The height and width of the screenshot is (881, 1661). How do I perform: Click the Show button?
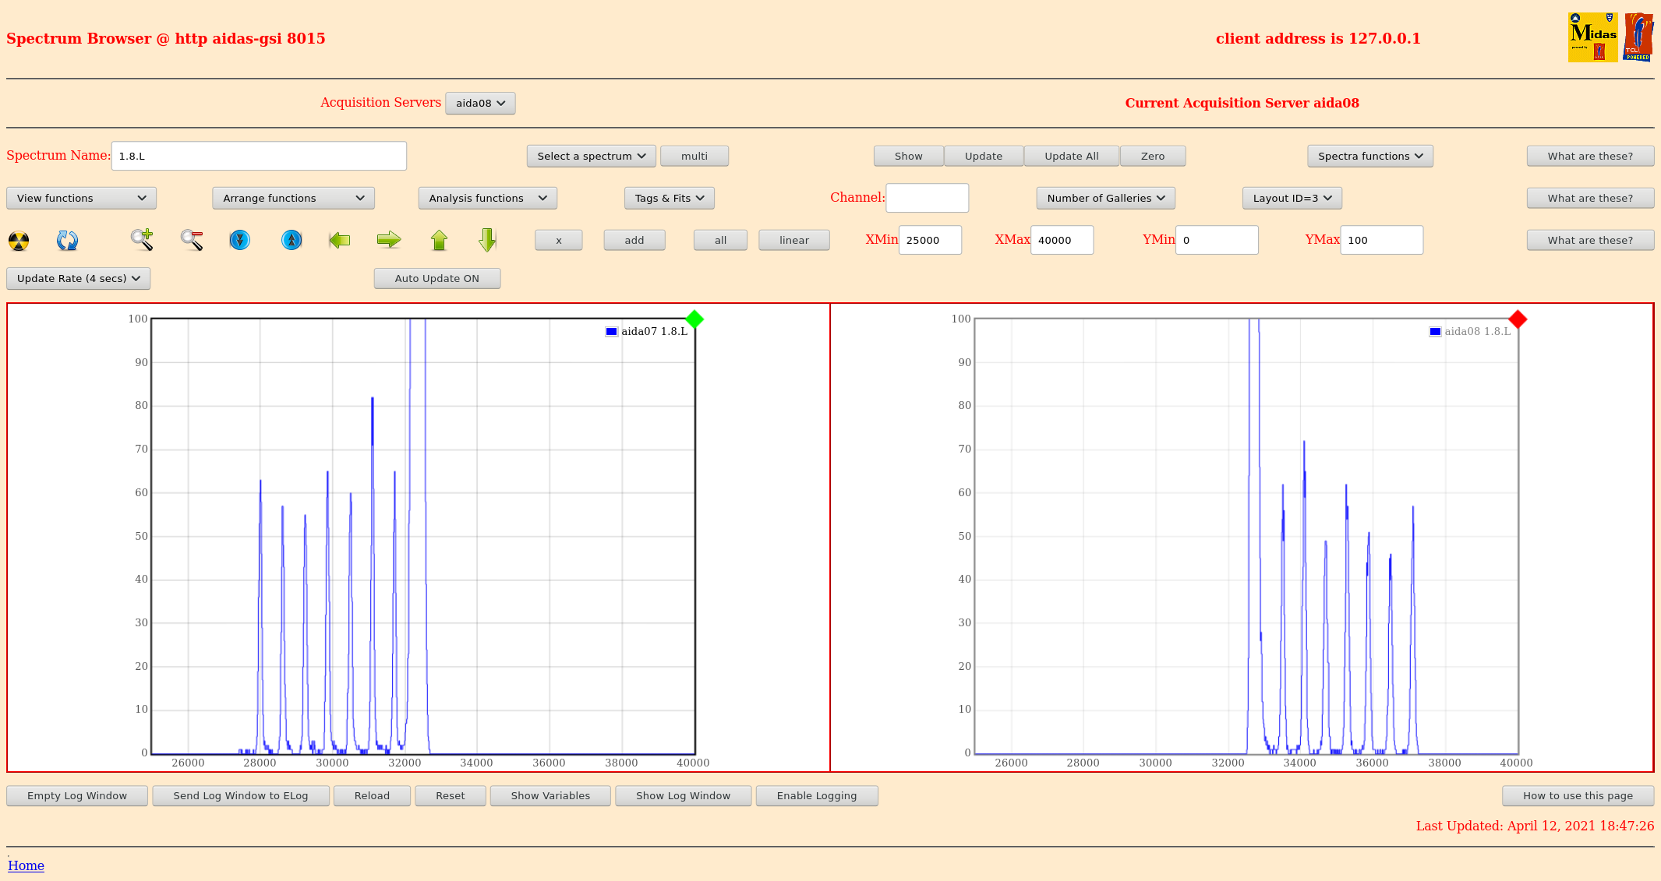909,157
